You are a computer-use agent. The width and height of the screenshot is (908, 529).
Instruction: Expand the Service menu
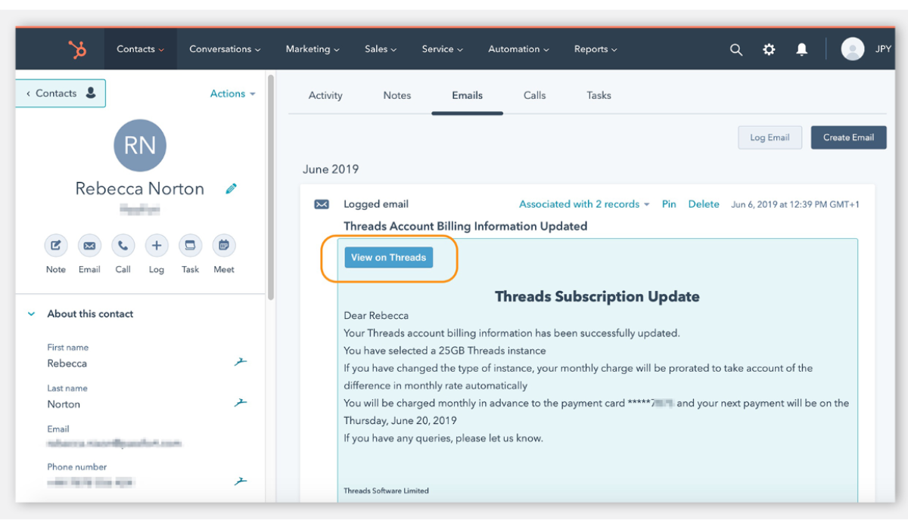tap(443, 49)
